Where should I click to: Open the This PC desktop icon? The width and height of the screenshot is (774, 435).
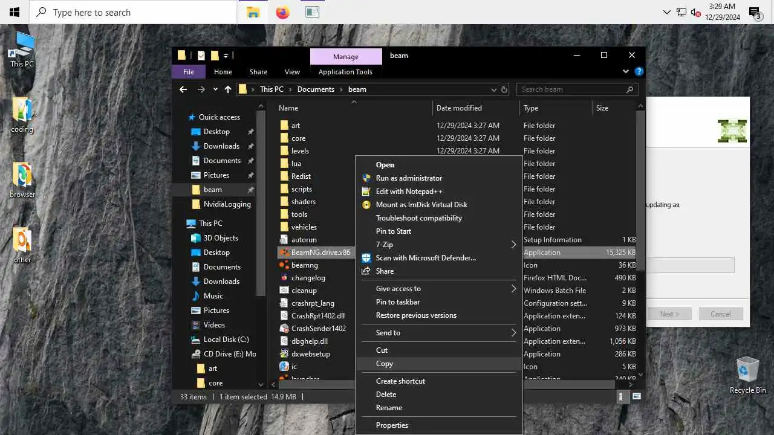point(22,50)
